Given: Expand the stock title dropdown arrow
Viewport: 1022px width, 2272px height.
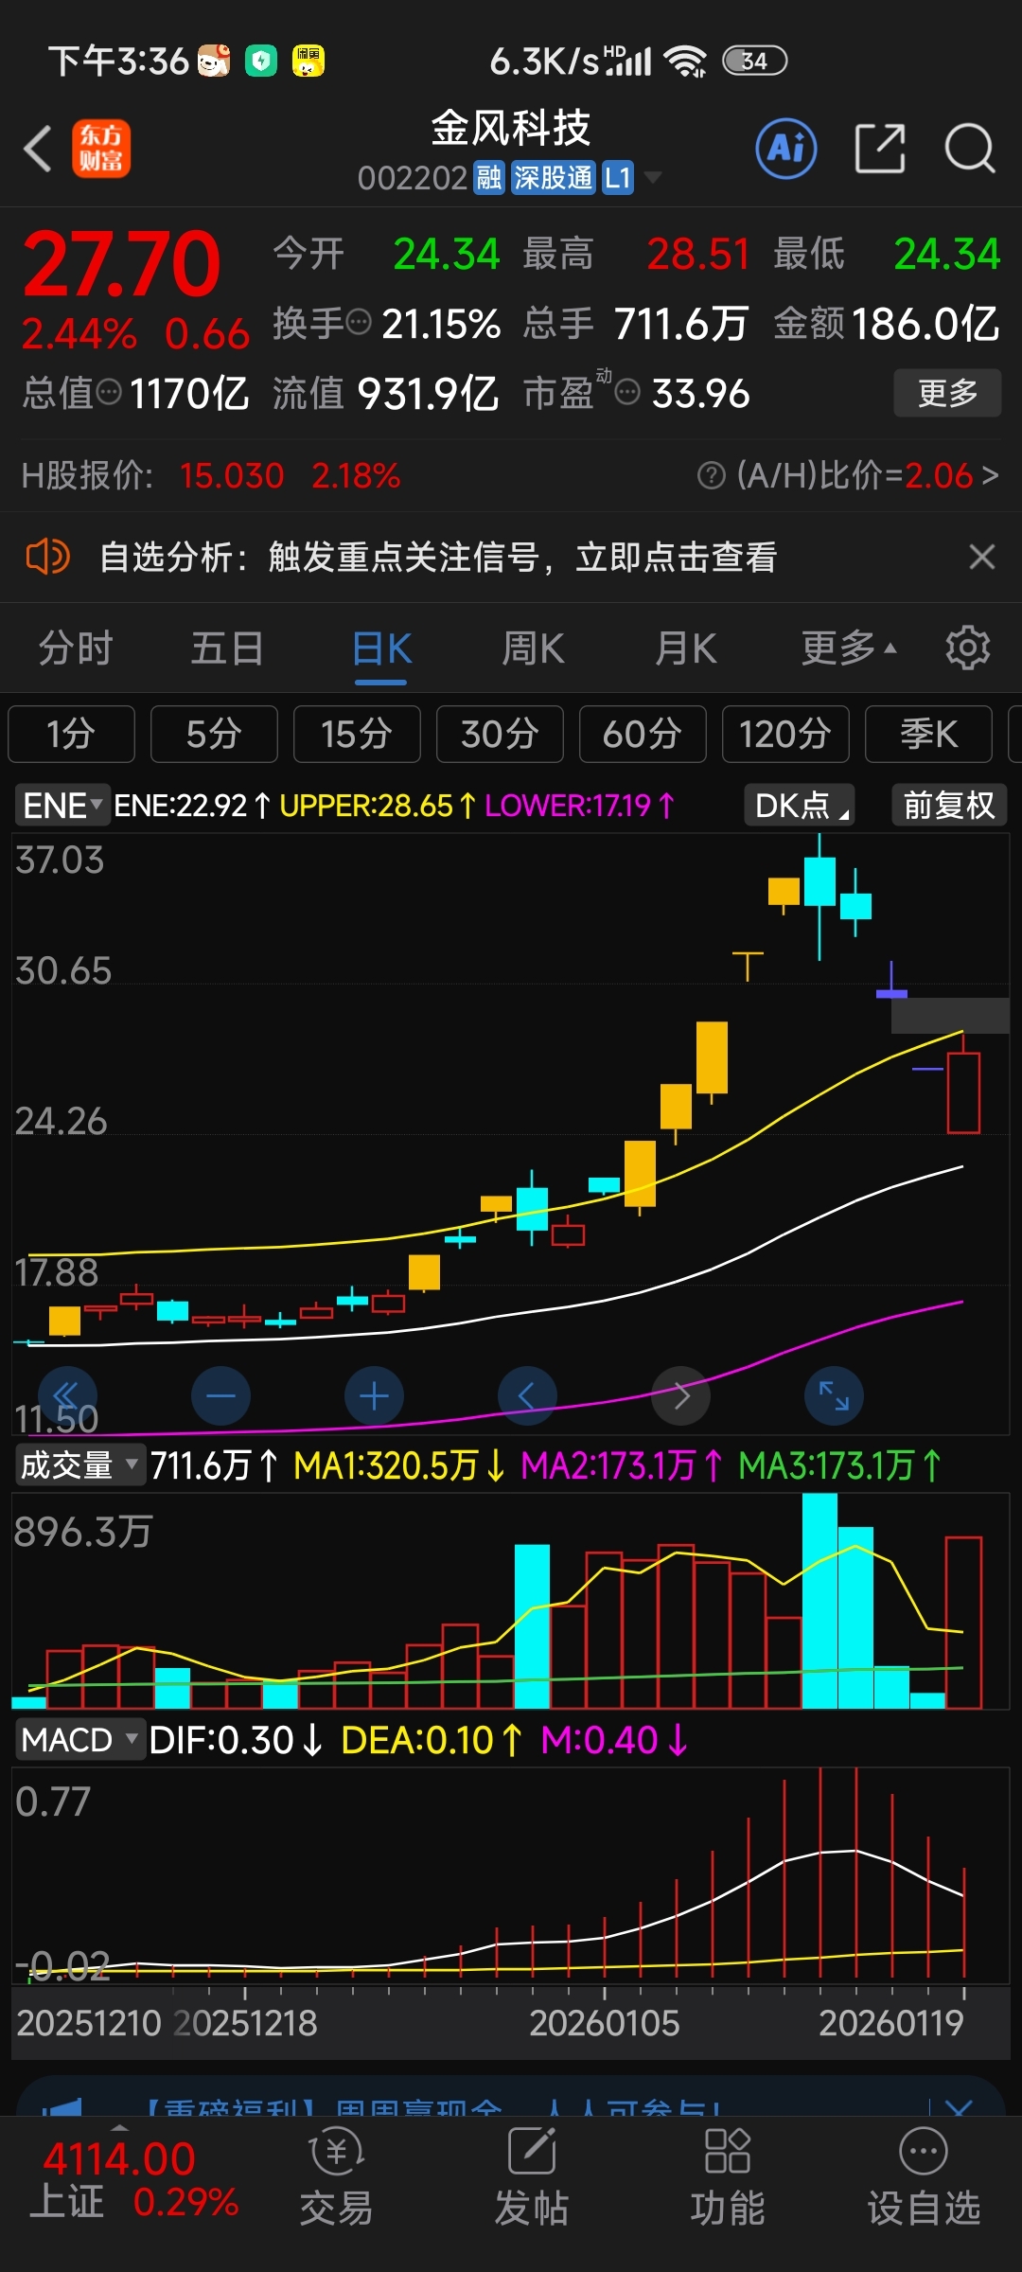Looking at the screenshot, I should [x=652, y=177].
